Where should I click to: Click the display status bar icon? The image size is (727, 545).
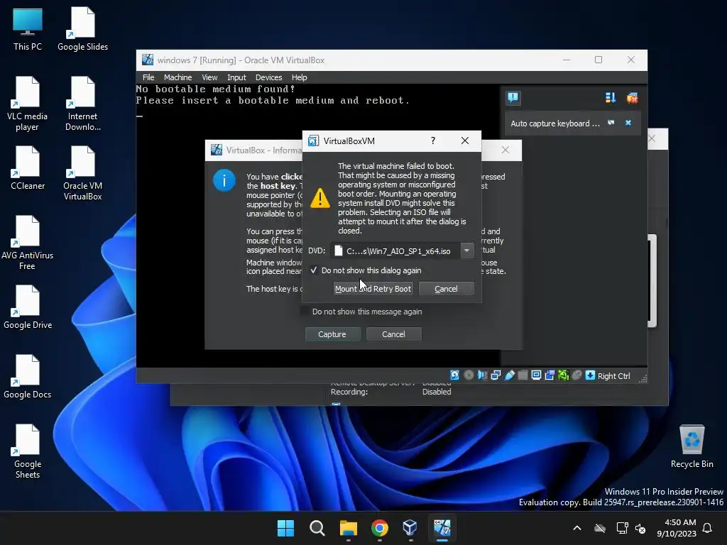536,375
